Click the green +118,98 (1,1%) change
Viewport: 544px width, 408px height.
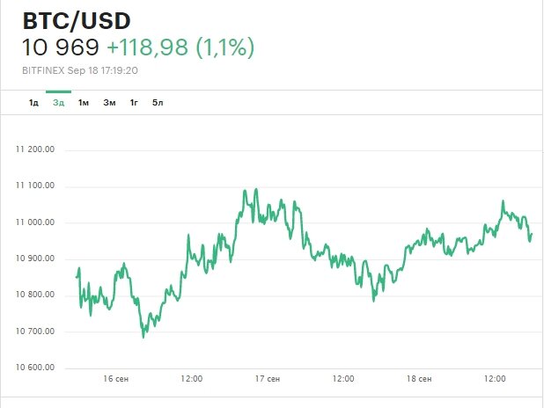point(180,47)
